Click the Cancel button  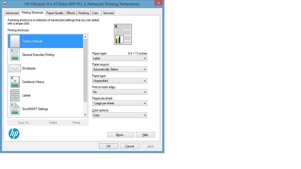[130, 146]
